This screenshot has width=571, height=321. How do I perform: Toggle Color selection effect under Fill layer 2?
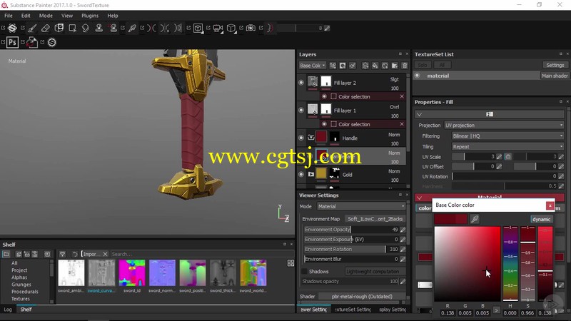click(324, 96)
